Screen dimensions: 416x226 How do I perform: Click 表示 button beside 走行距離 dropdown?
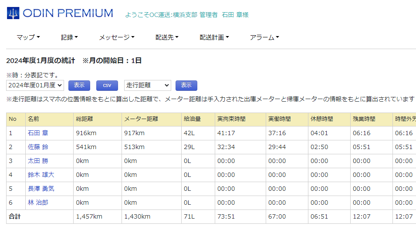tap(186, 85)
